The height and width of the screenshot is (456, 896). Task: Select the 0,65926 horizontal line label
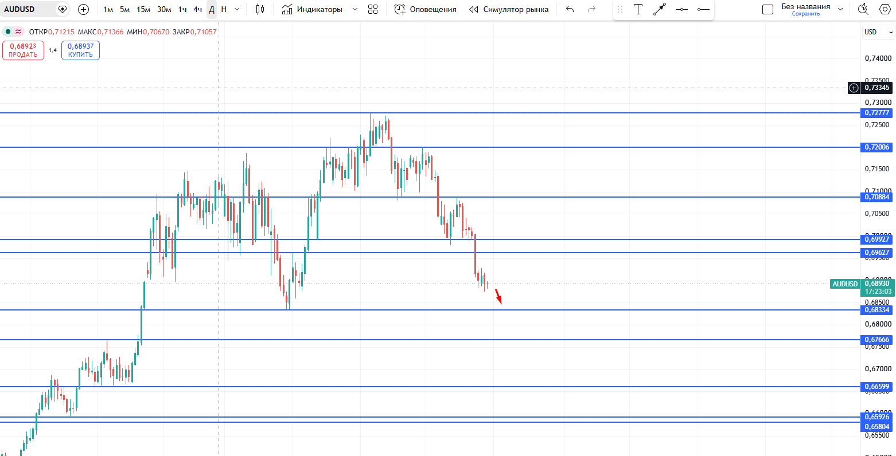point(877,416)
